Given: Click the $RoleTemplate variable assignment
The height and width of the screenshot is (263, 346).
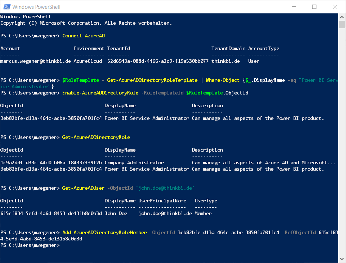Looking at the screenshot, I should point(81,80).
